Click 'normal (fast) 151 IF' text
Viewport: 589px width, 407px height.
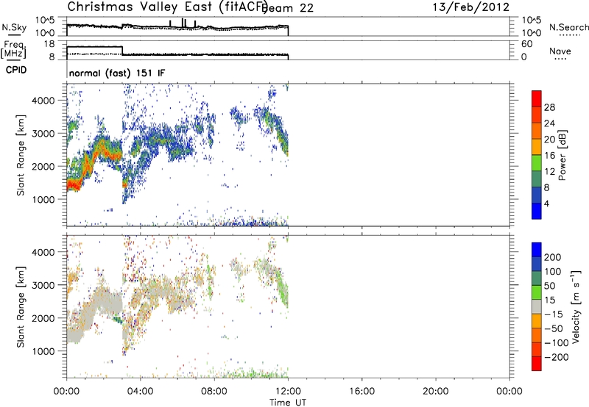[117, 73]
